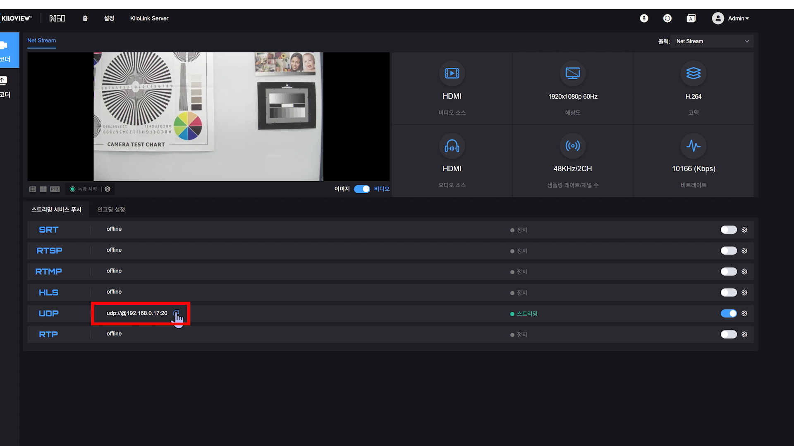
Task: Click the microphone icon in the top bar
Action: pos(644,18)
